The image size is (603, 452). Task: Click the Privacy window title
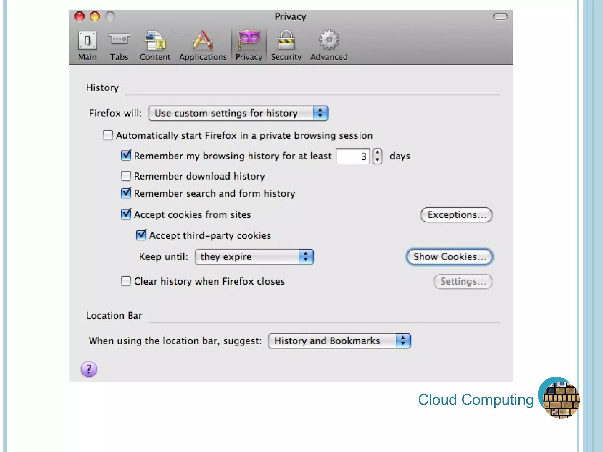pos(291,17)
